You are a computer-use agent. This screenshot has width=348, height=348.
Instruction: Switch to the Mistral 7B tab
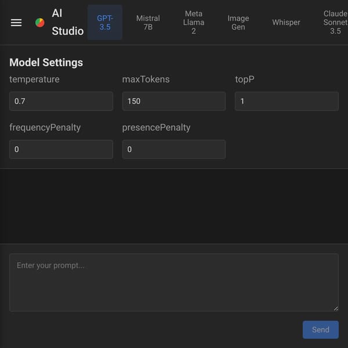(x=148, y=23)
